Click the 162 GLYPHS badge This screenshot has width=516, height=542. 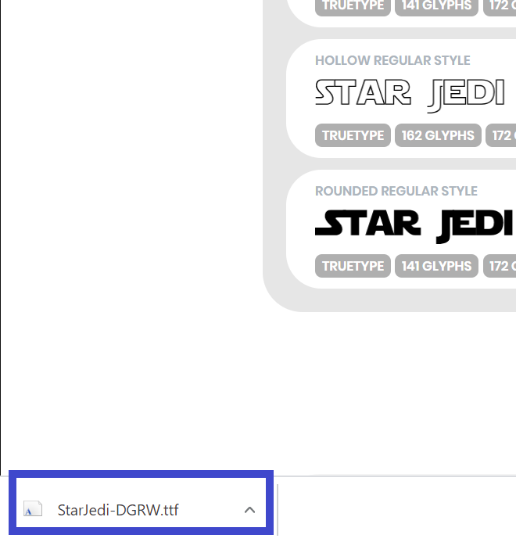tap(438, 135)
